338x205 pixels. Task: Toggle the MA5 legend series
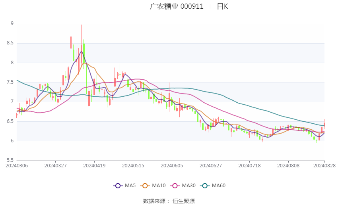(124, 186)
